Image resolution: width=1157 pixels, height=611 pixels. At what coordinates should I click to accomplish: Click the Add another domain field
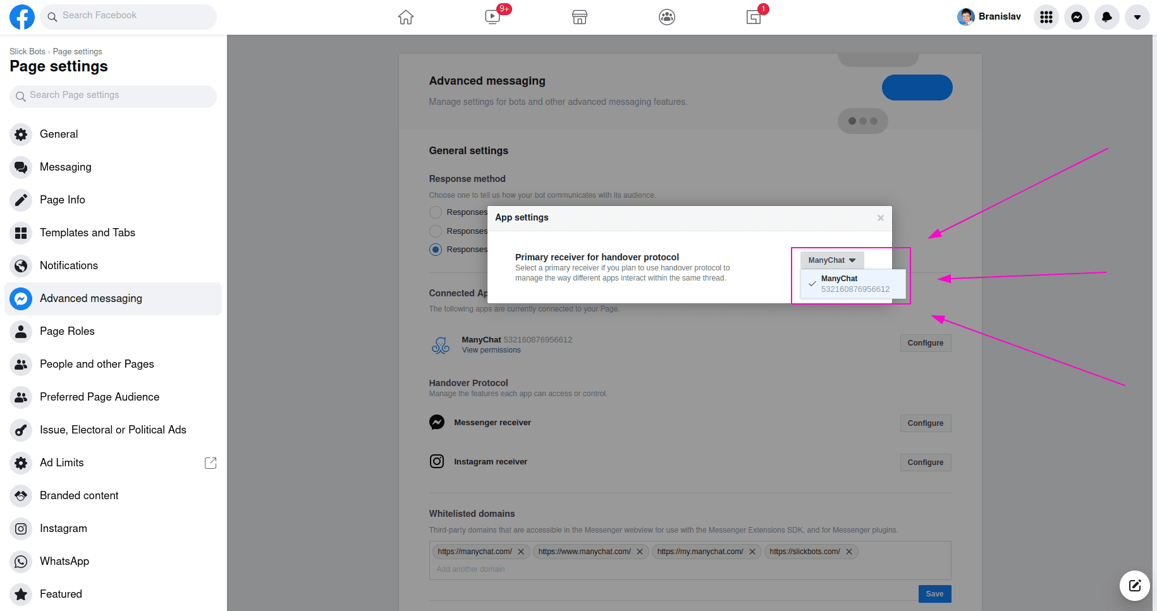(x=690, y=569)
